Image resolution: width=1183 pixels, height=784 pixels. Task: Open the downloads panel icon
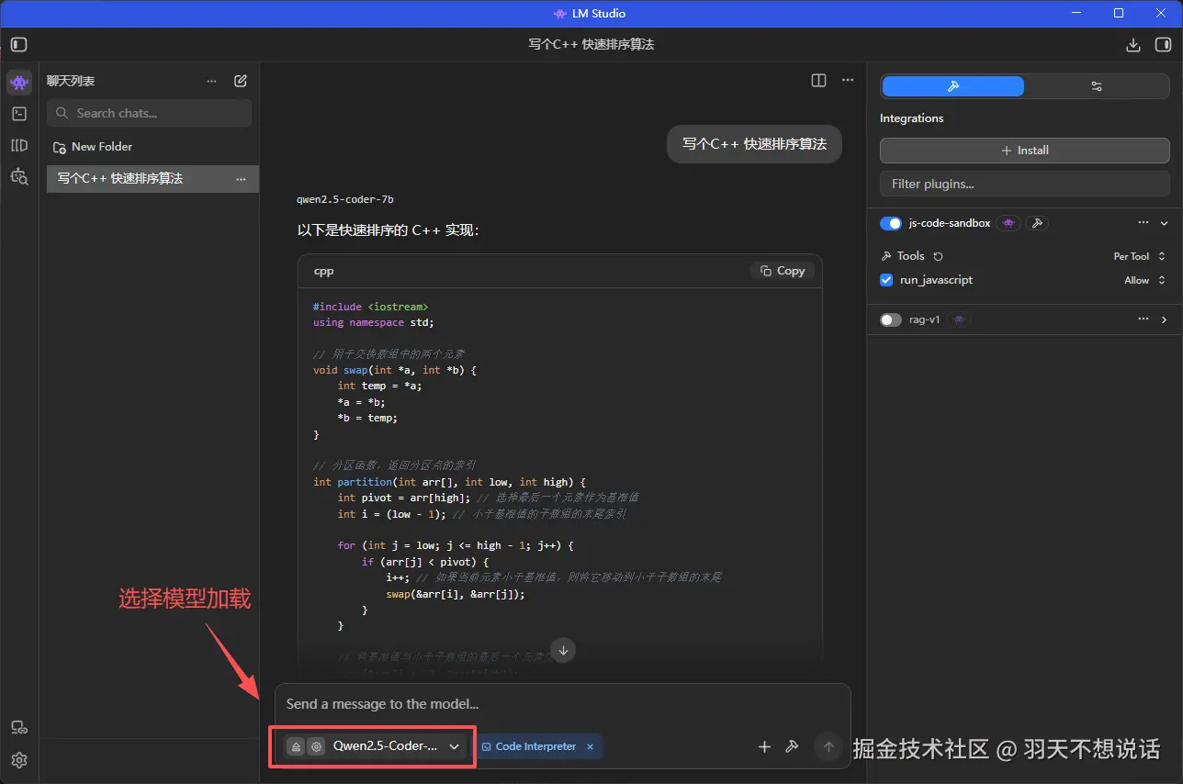(x=1133, y=44)
